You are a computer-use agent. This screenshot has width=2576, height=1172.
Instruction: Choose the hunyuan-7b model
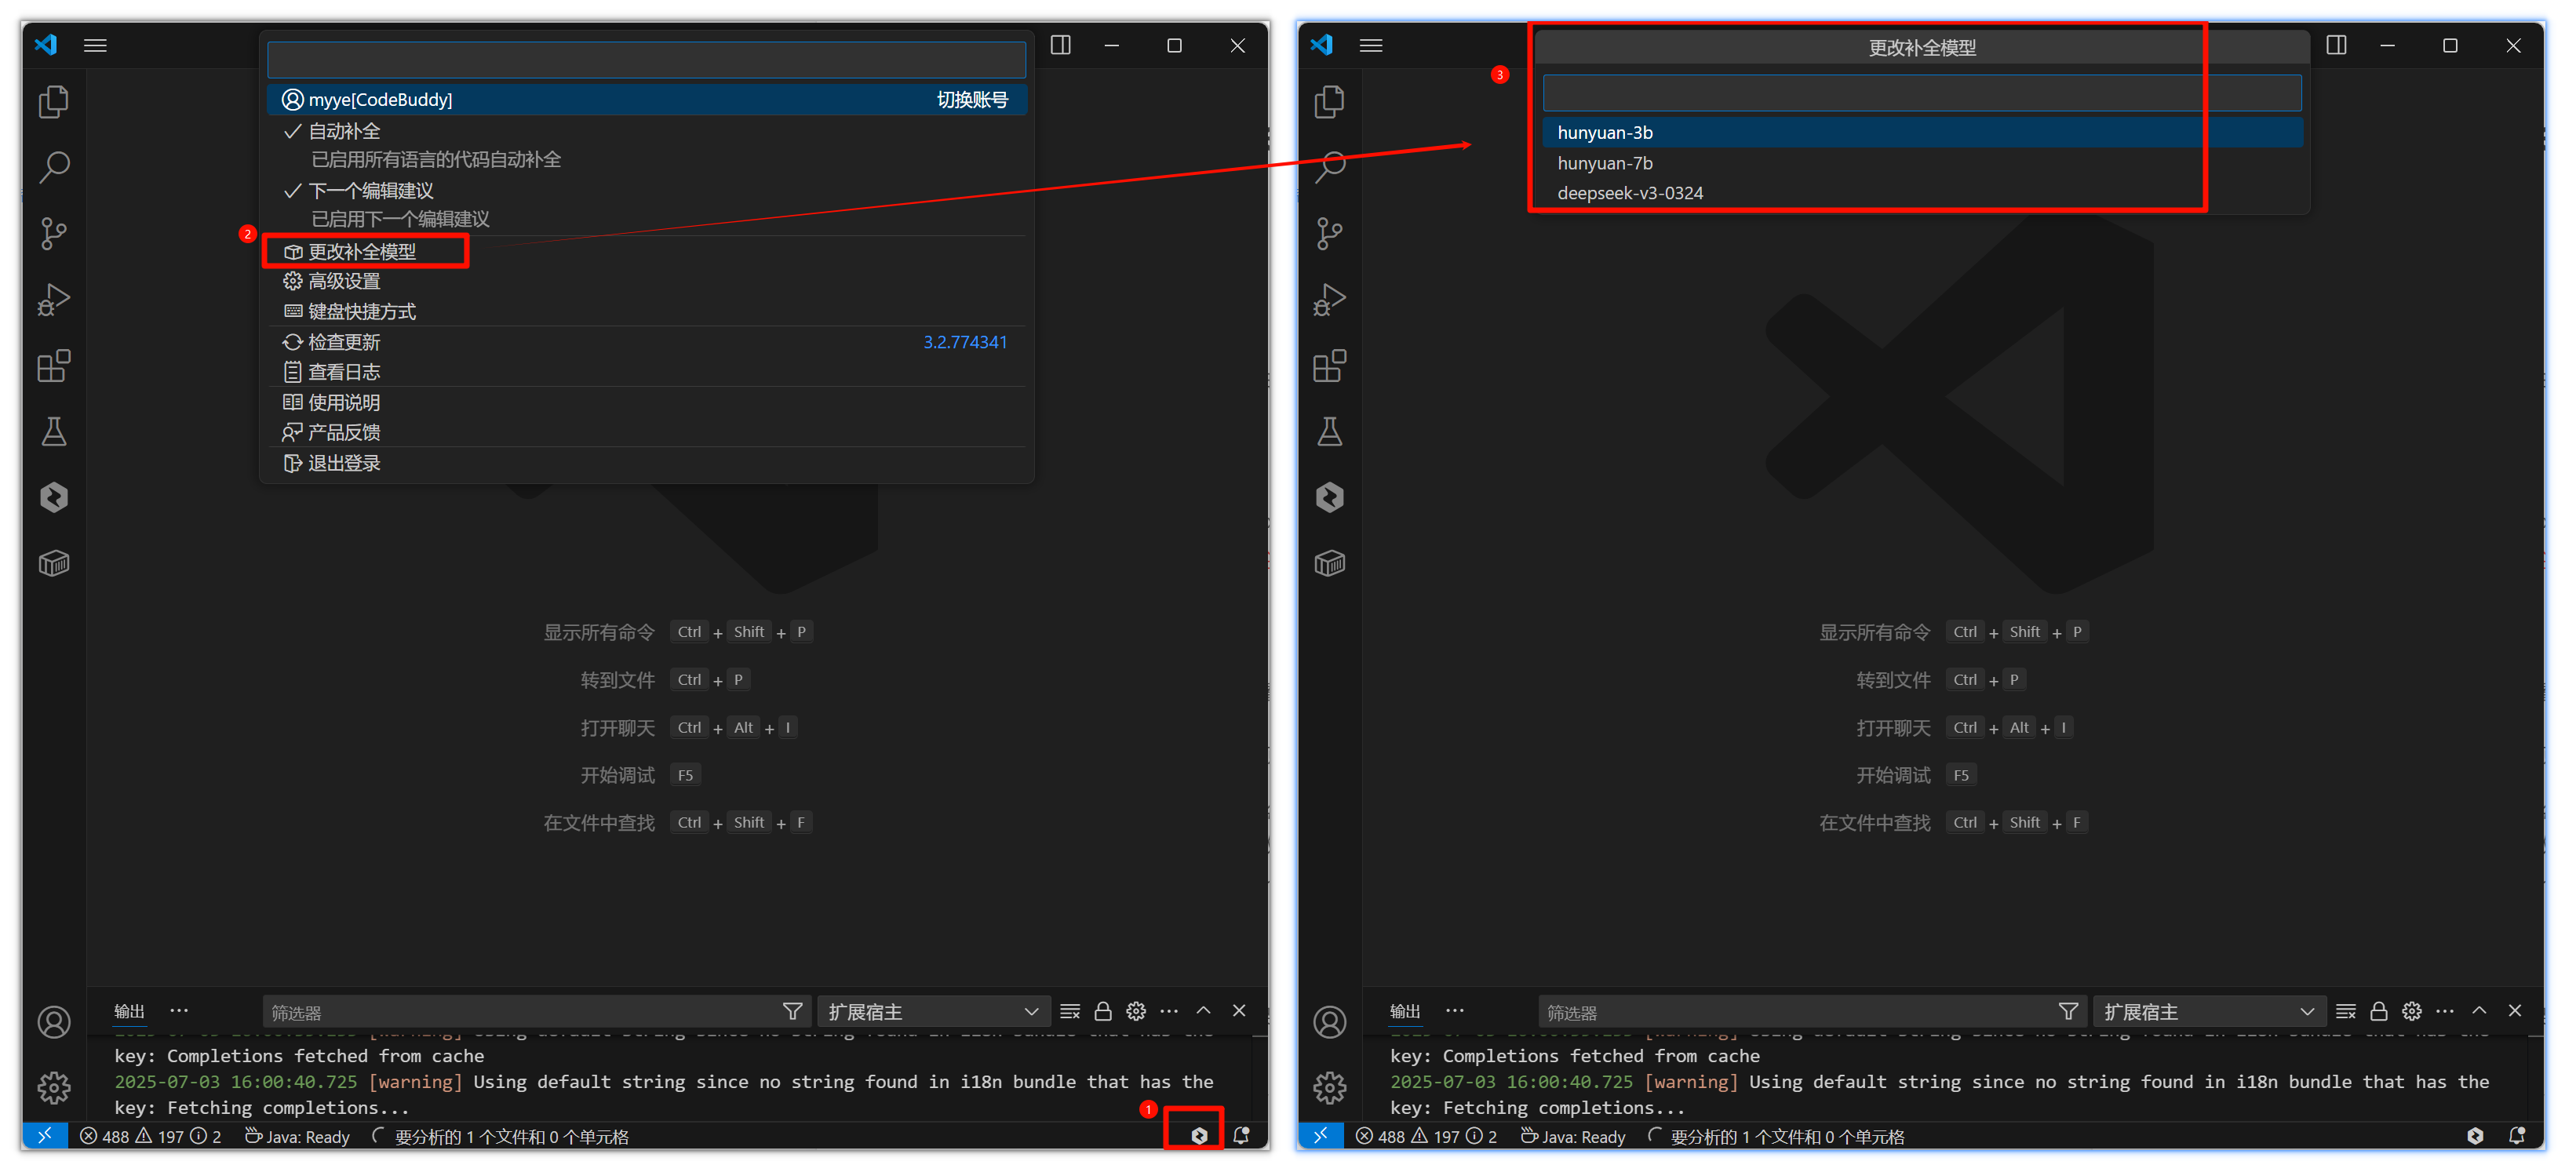point(1604,163)
